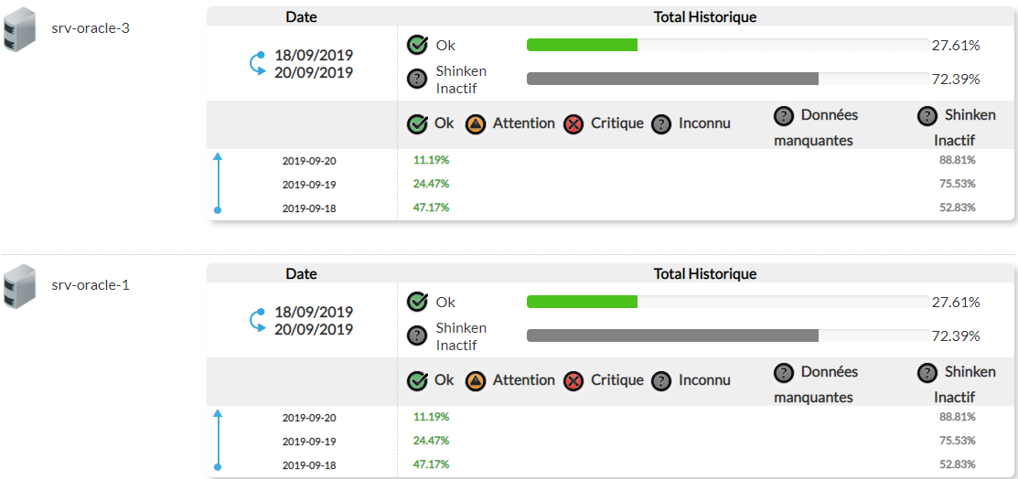Click the green Ok checkmark in srv-oracle-1 legend row
The image size is (1018, 479).
417,381
